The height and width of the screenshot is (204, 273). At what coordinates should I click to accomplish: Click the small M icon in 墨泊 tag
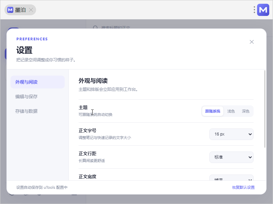pos(10,10)
